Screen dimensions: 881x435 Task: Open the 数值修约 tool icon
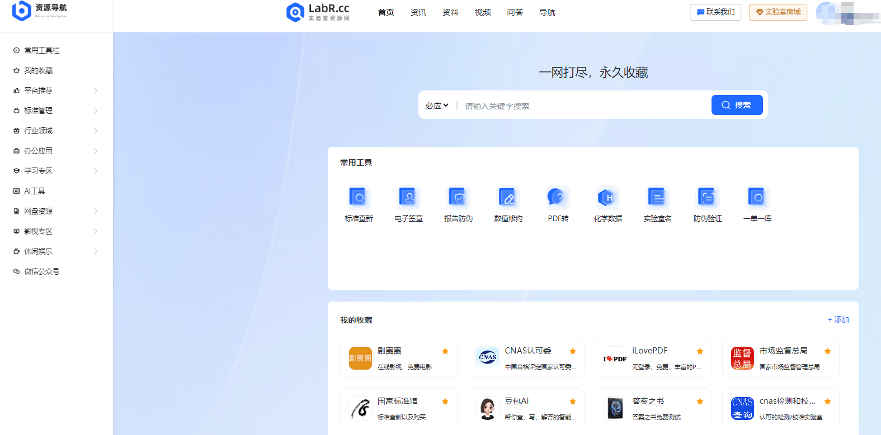coord(508,198)
